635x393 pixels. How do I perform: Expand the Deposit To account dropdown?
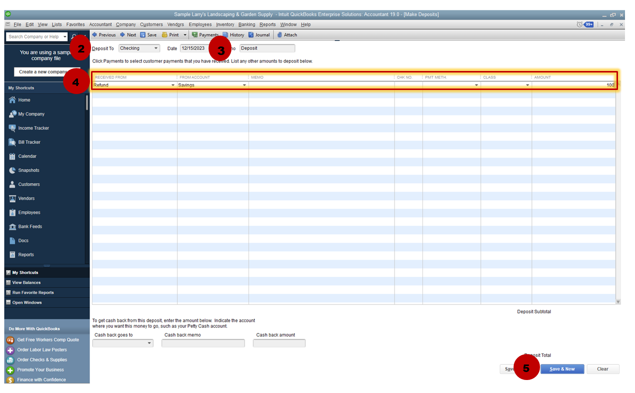tap(156, 48)
